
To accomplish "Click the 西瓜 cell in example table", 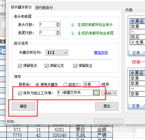I will tap(137, 37).
